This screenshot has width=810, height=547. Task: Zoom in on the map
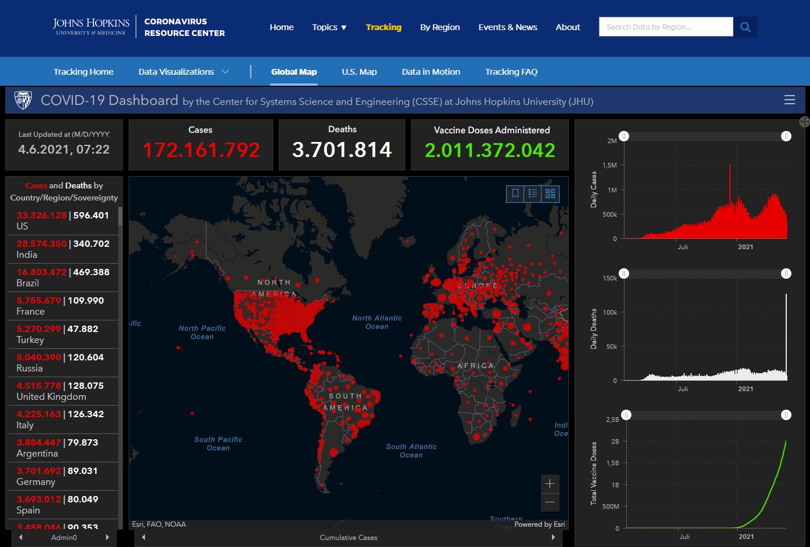point(550,484)
